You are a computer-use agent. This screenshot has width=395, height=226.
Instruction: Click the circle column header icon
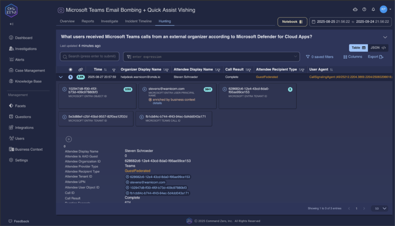tap(70, 69)
